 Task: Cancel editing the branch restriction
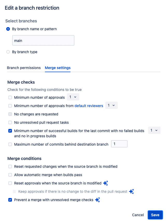coord(138,215)
